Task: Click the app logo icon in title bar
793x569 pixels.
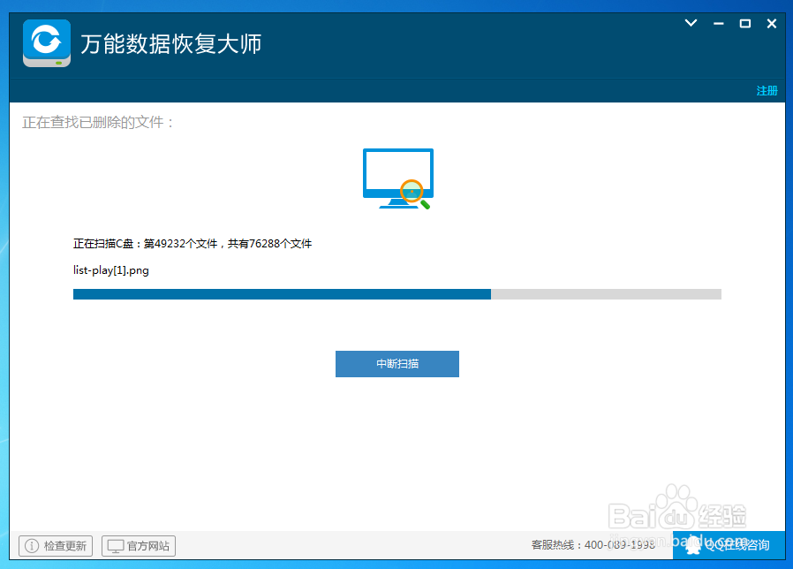Action: (x=47, y=43)
